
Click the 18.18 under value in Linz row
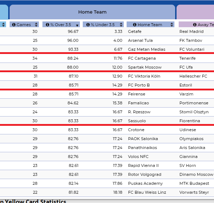pos(118,192)
